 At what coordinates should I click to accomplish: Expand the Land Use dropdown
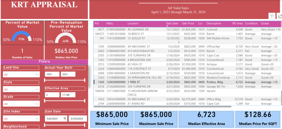click(21, 74)
